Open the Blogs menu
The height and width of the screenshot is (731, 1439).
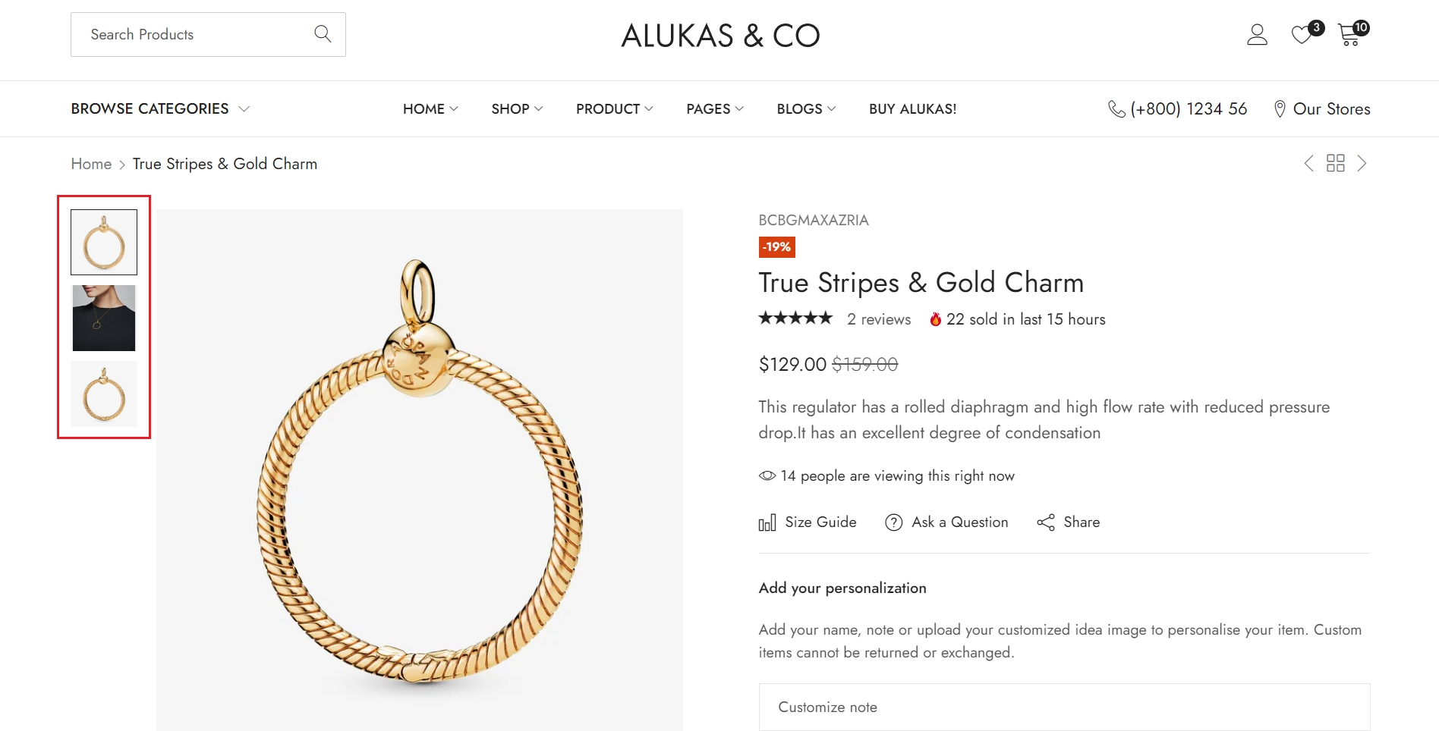point(806,109)
